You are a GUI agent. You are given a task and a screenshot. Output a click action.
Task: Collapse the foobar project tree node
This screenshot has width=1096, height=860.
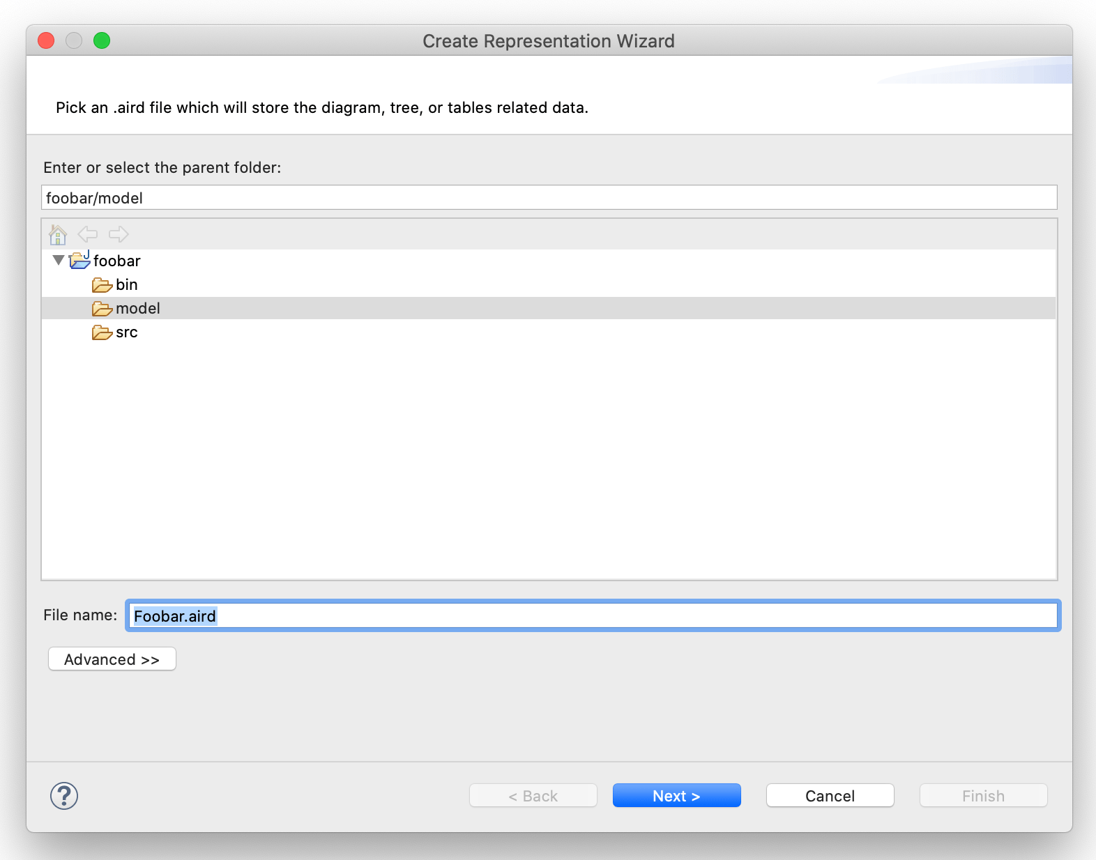coord(59,260)
